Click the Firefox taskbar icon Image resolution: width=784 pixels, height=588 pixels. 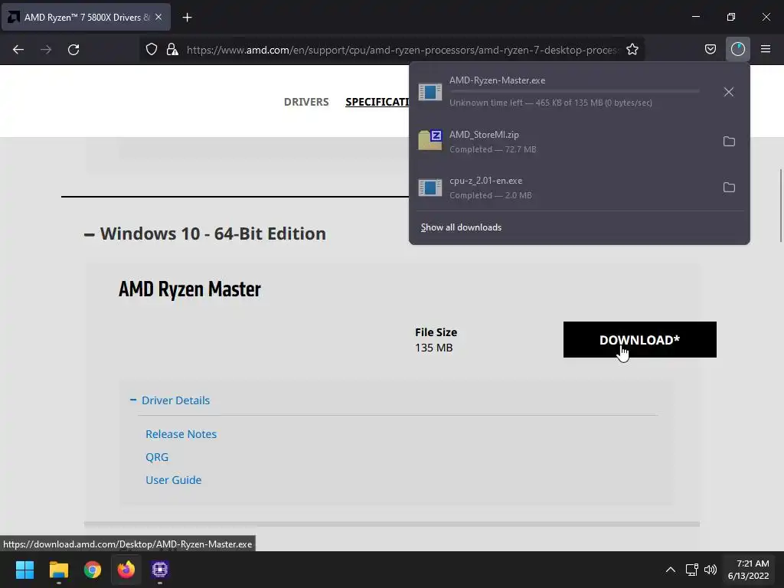tap(126, 570)
